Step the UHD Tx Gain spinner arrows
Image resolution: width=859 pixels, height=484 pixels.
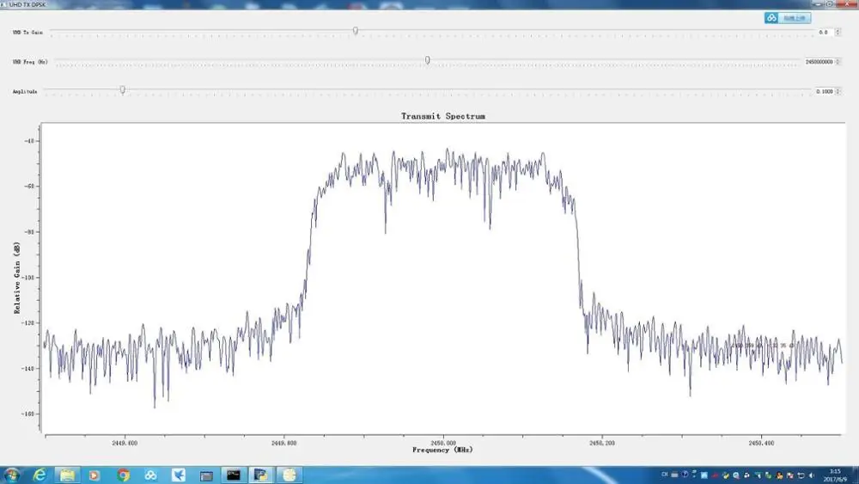[838, 32]
